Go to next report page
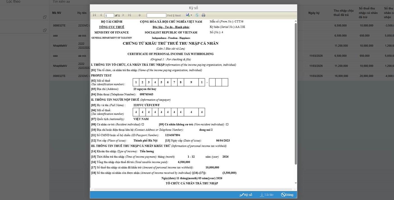This screenshot has width=394, height=200. pos(123,15)
